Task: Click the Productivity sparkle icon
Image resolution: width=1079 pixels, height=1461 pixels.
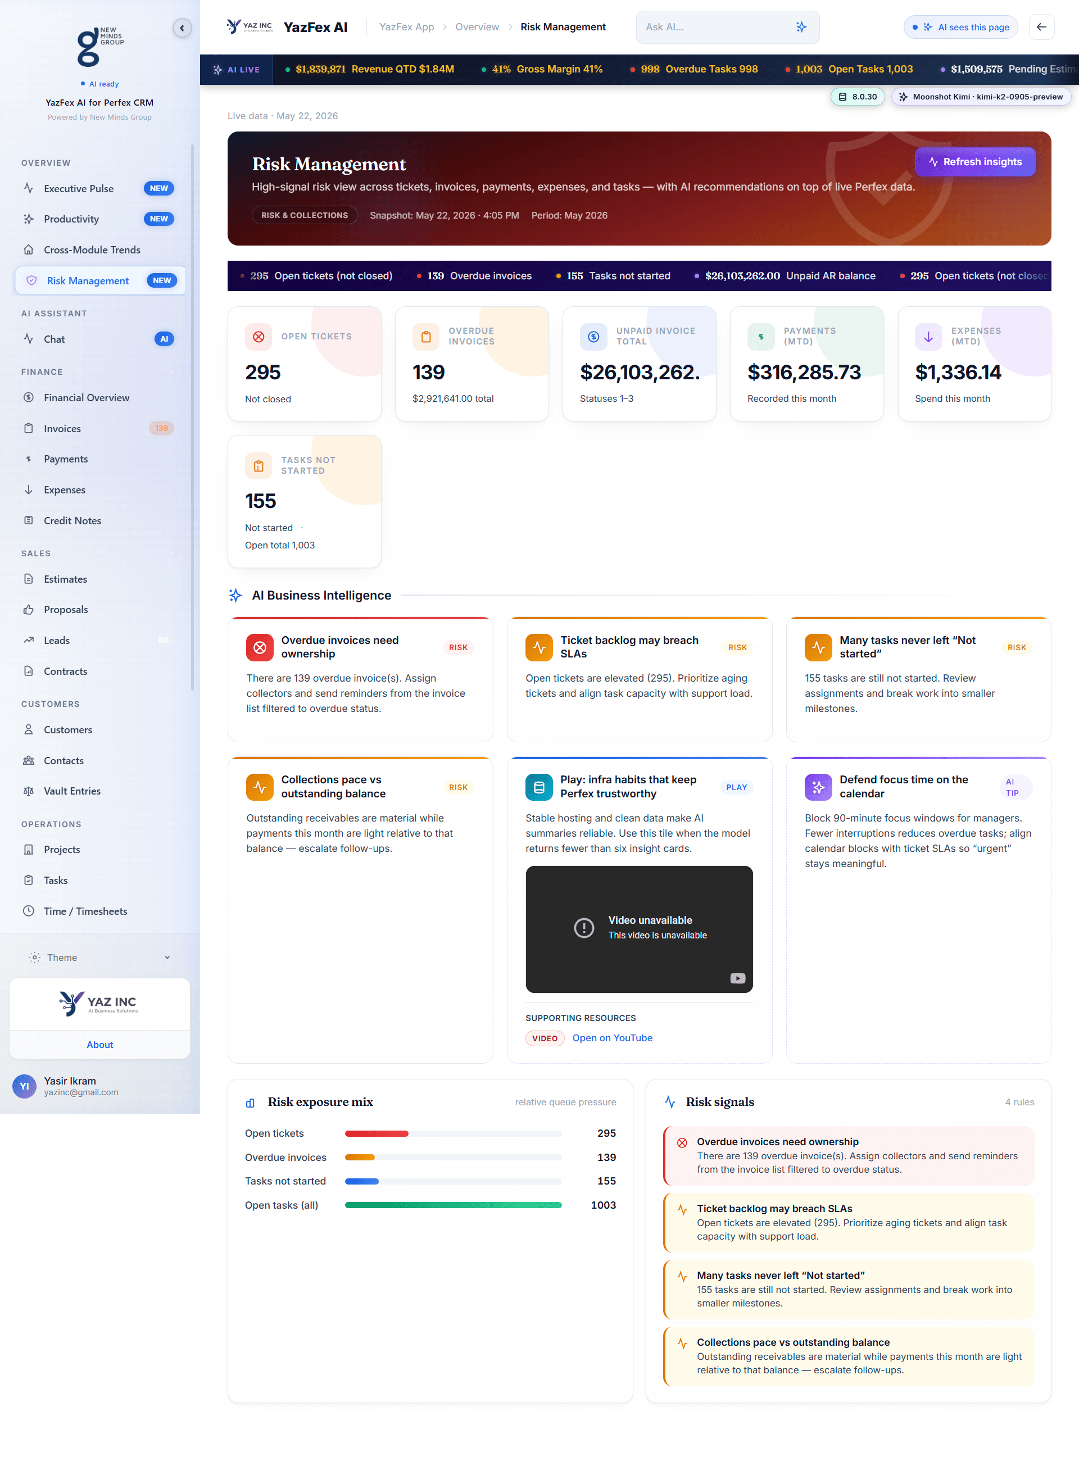Action: click(29, 219)
